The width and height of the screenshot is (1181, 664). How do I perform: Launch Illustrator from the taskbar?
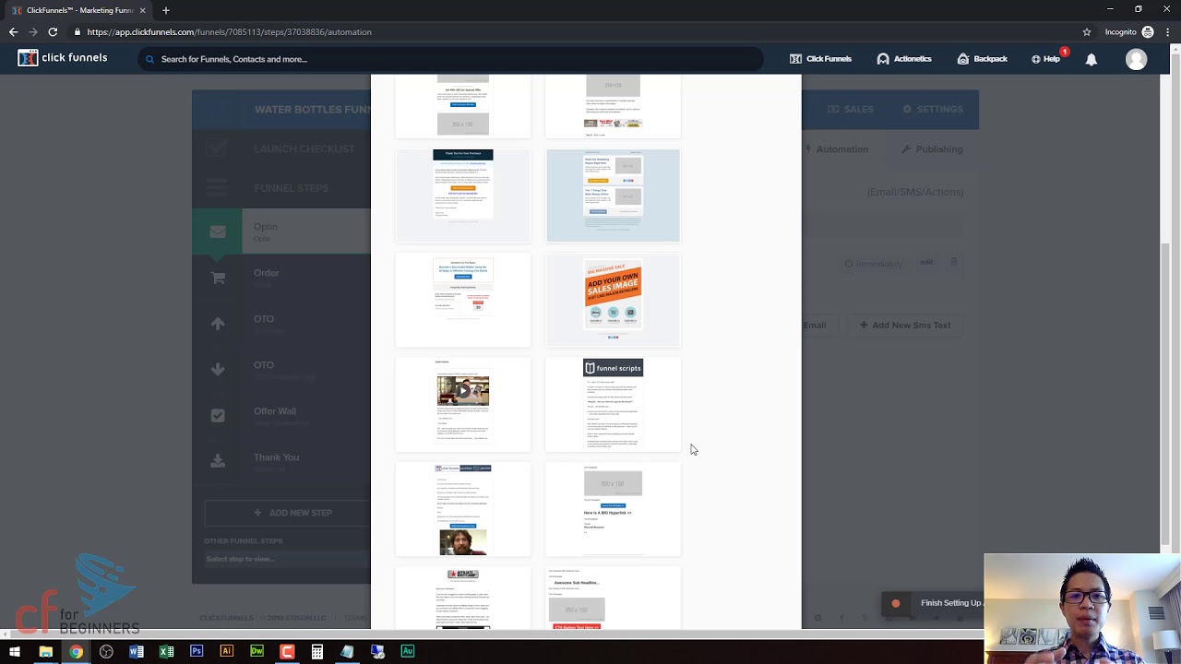tap(226, 652)
